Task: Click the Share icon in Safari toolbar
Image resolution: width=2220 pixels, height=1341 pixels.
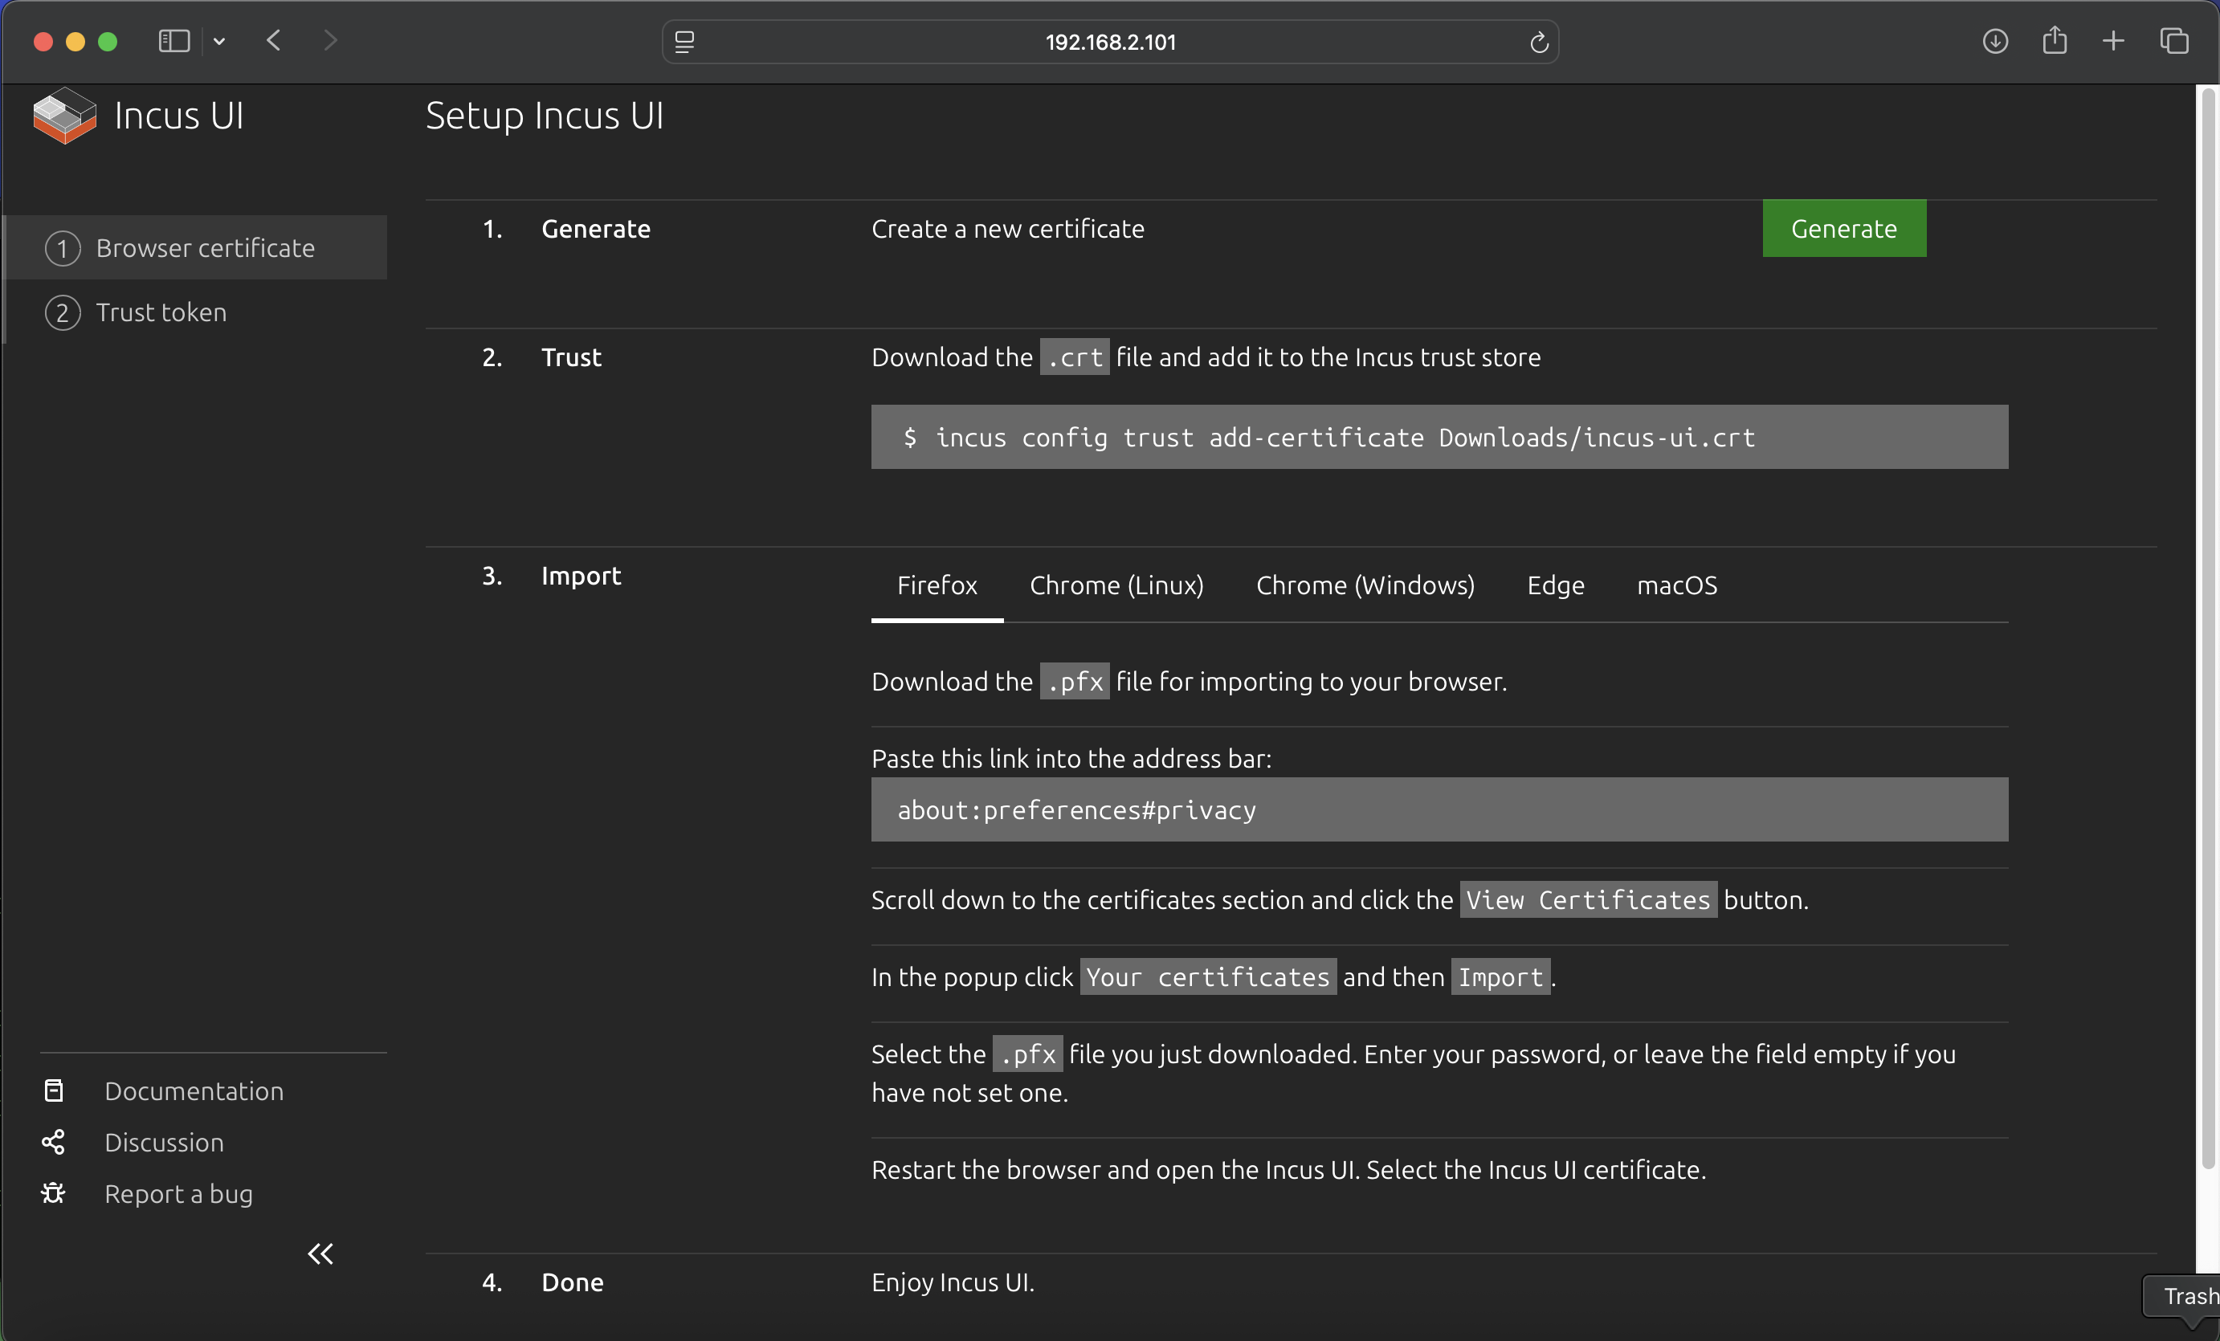Action: (2055, 40)
